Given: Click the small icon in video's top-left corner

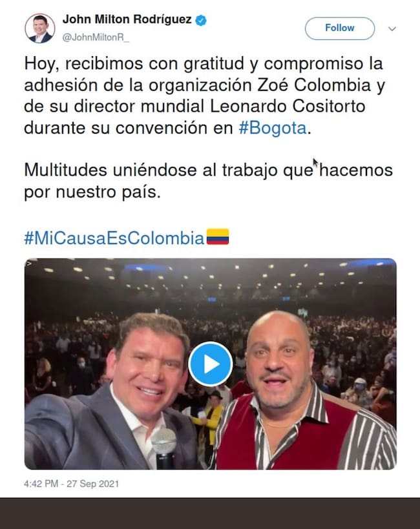Looking at the screenshot, I should [x=28, y=263].
